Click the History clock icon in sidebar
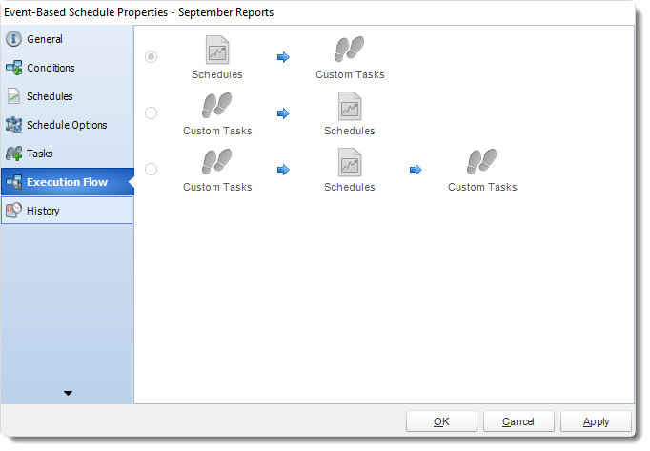 click(x=13, y=211)
